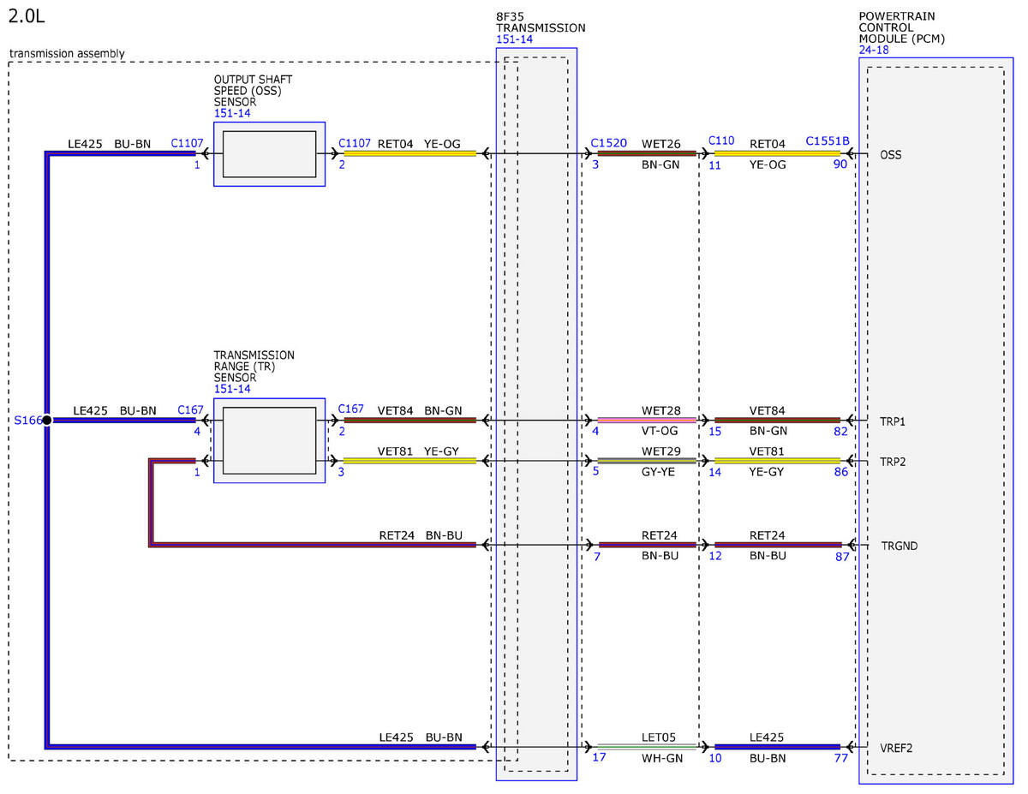Click connector label C110
The image size is (1028, 794).
click(721, 140)
